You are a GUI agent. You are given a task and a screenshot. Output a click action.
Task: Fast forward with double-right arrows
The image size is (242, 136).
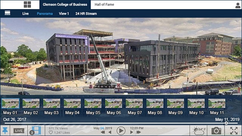coord(139,132)
